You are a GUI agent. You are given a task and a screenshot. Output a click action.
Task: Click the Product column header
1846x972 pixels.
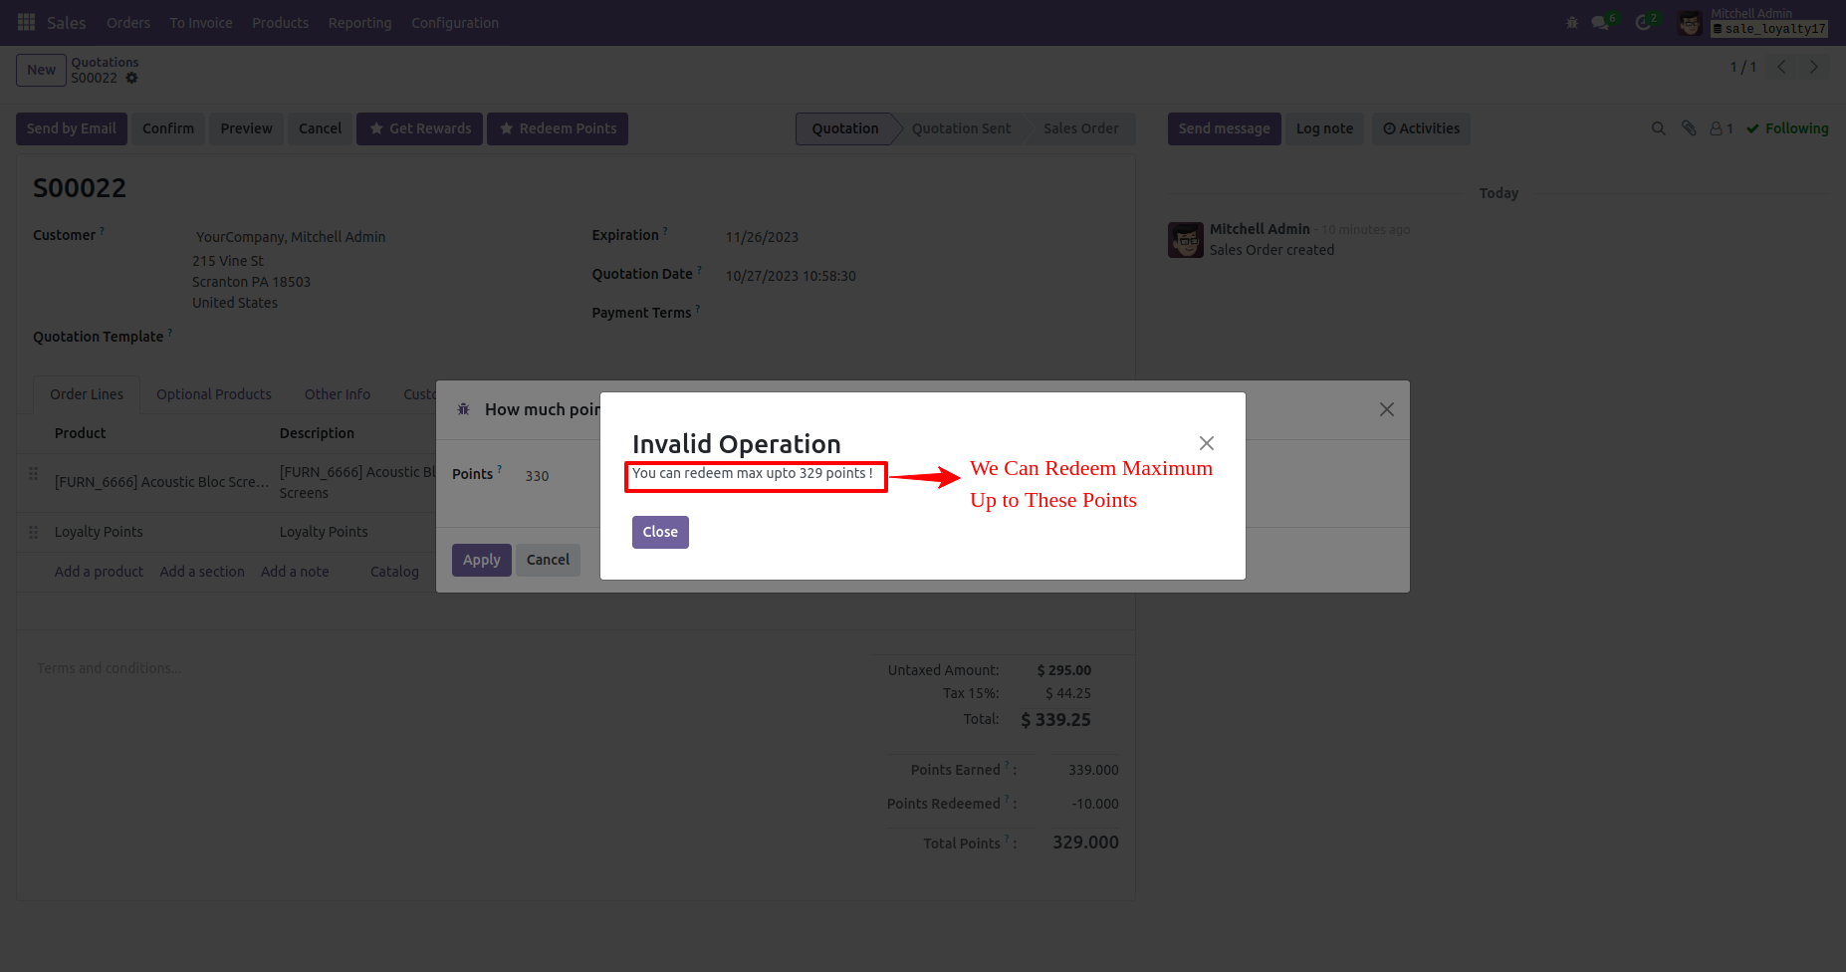point(80,433)
